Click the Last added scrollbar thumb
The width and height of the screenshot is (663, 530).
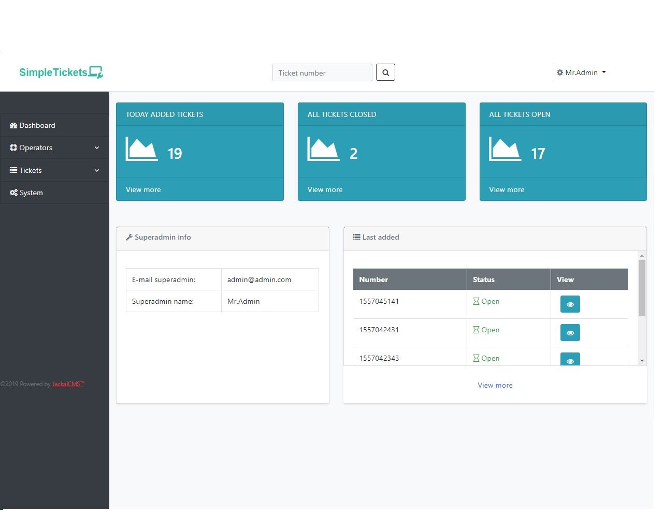pyautogui.click(x=642, y=288)
